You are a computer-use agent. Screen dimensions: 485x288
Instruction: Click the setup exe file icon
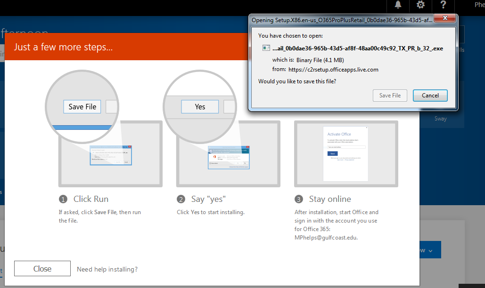266,48
